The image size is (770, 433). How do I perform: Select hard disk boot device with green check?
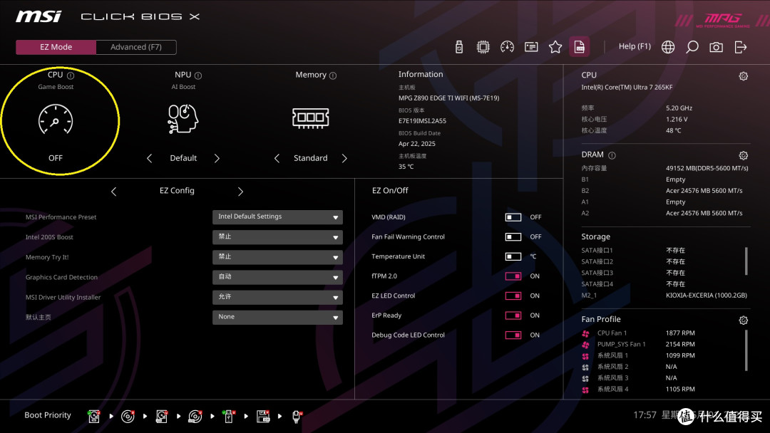point(94,417)
